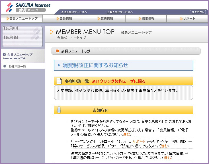209x164 pixels.
Task: Click the orange square icon beside 会員メニュートップ heading
Action: point(57,51)
